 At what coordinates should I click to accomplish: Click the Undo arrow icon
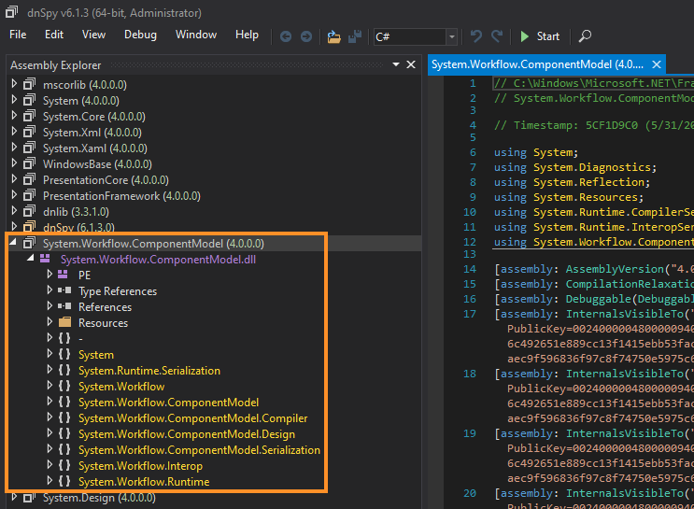[475, 35]
